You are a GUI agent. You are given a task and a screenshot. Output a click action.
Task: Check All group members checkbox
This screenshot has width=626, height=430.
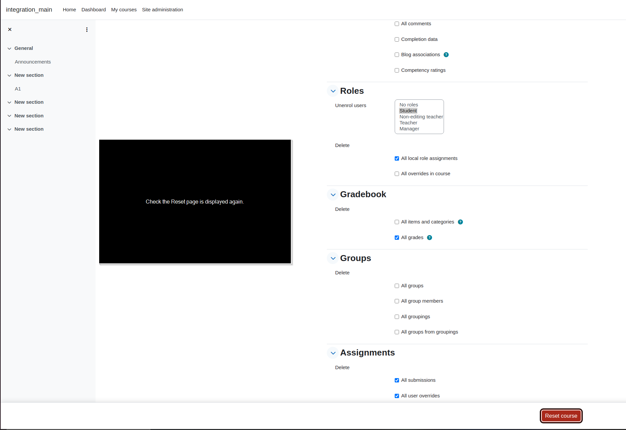[397, 301]
